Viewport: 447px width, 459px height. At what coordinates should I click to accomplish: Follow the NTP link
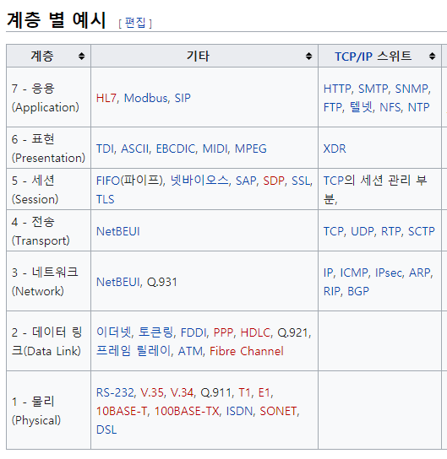click(x=418, y=107)
